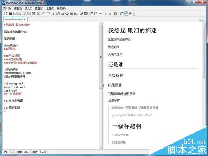Image resolution: width=208 pixels, height=156 pixels.
Task: Click the preview scrollbar up arrow
Action: 203,24
